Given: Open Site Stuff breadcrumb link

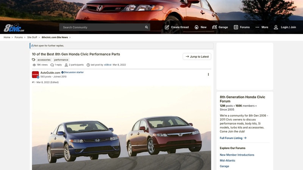Looking at the screenshot, I should (32, 37).
